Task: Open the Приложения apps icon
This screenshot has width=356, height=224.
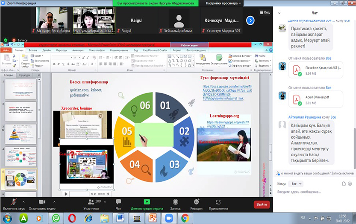Action: pyautogui.click(x=218, y=202)
